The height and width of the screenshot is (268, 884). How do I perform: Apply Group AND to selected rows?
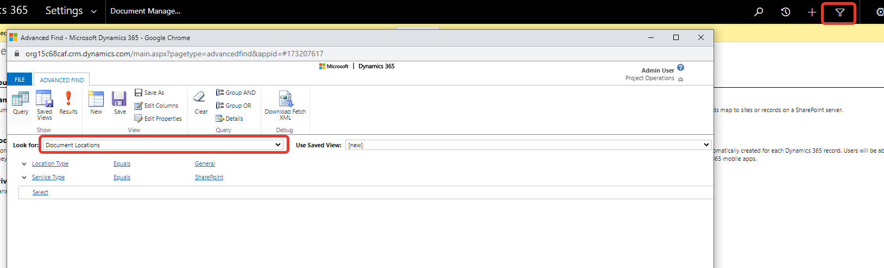pos(236,93)
